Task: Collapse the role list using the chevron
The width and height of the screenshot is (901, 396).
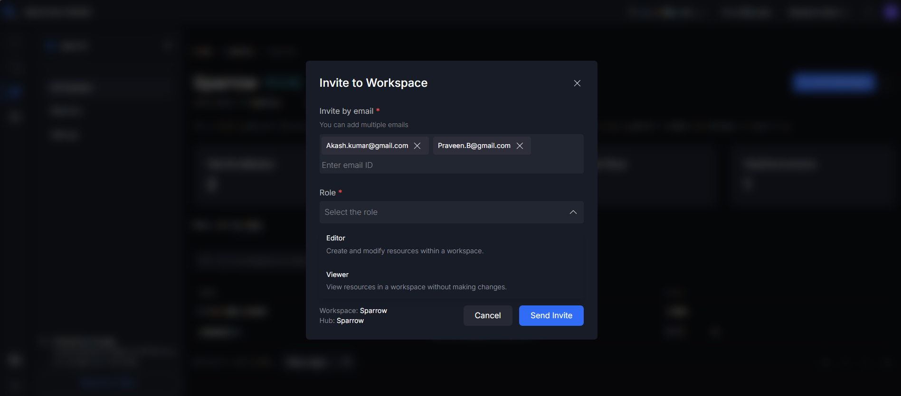Action: pyautogui.click(x=573, y=212)
